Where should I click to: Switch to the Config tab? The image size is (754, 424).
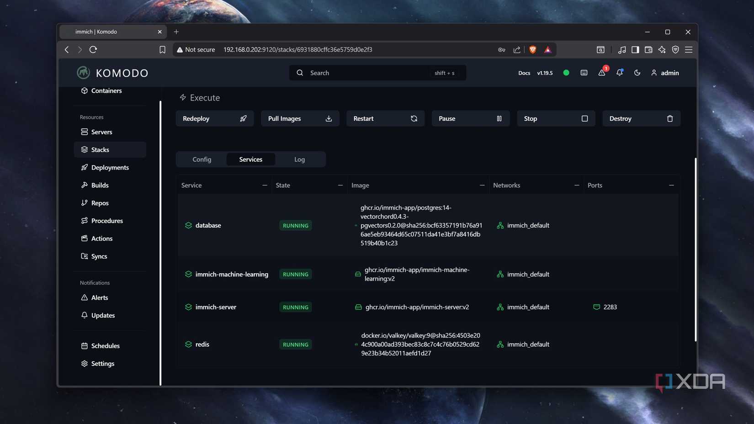point(202,159)
